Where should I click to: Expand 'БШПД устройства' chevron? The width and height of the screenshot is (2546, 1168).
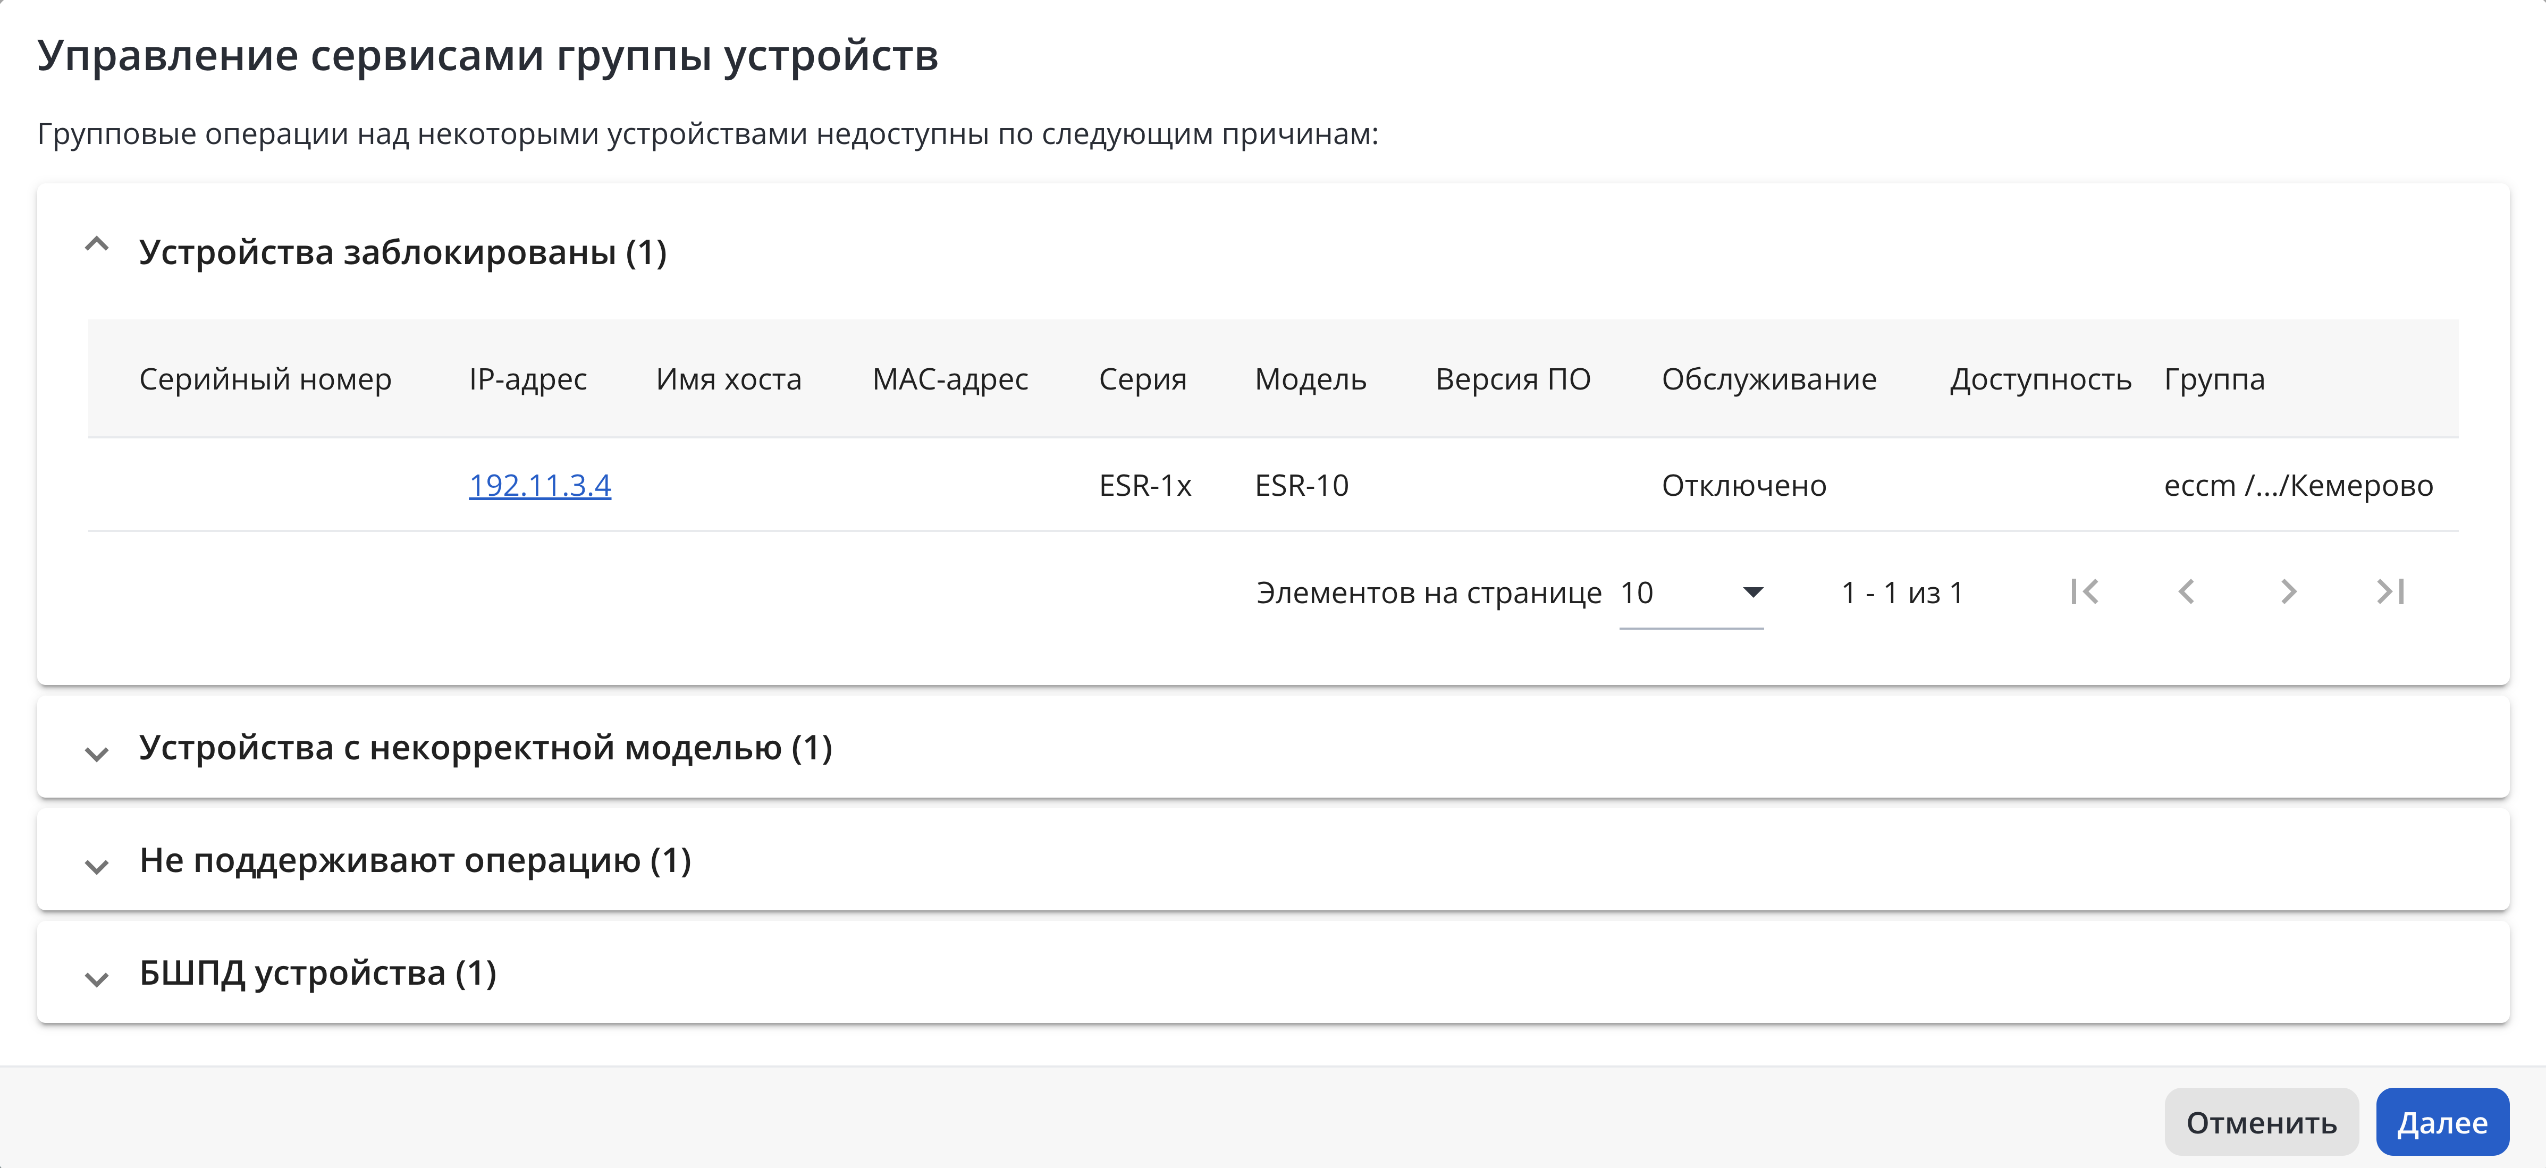pos(97,979)
